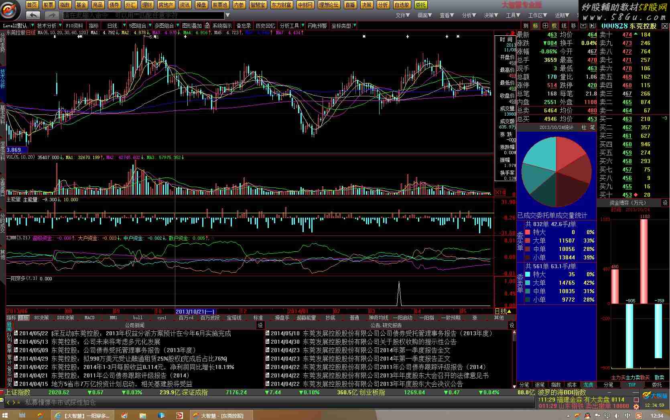Open news 东莞控股：公司未来将考虑多元化发展
Viewport: 670px width, 420px height.
tap(106, 342)
